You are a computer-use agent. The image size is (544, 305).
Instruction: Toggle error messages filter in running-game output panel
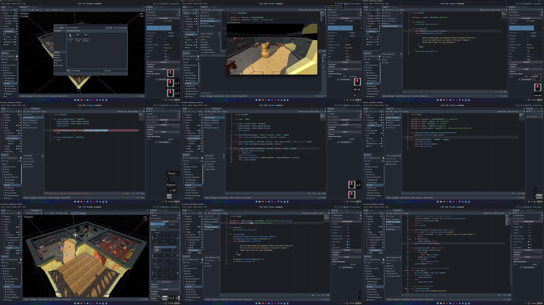point(324,64)
